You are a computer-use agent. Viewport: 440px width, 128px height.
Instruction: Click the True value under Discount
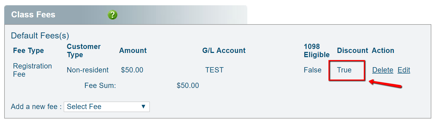click(x=344, y=70)
